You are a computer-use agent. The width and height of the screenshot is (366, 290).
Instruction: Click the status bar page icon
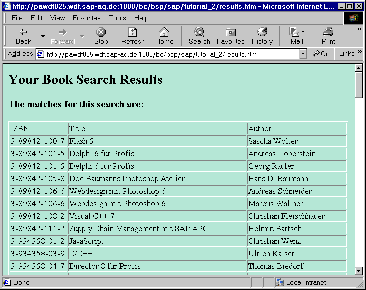point(7,282)
